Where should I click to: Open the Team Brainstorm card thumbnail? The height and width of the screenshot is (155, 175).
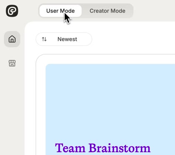point(110,109)
